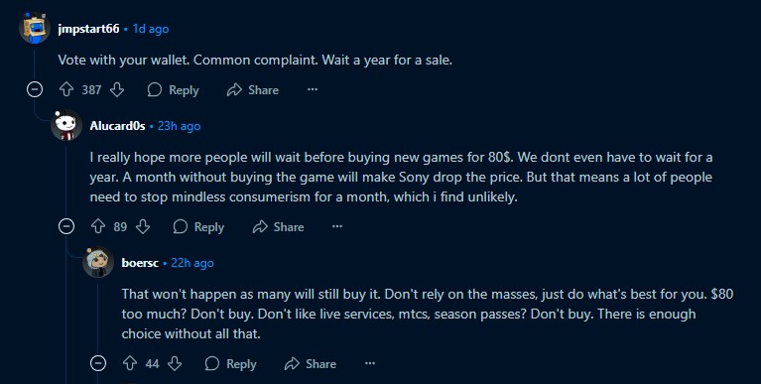Downvote jmpstart66's comment
The image size is (761, 384).
pos(117,90)
